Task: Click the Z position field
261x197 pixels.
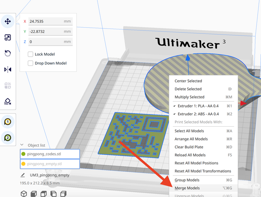Action: click(x=51, y=42)
